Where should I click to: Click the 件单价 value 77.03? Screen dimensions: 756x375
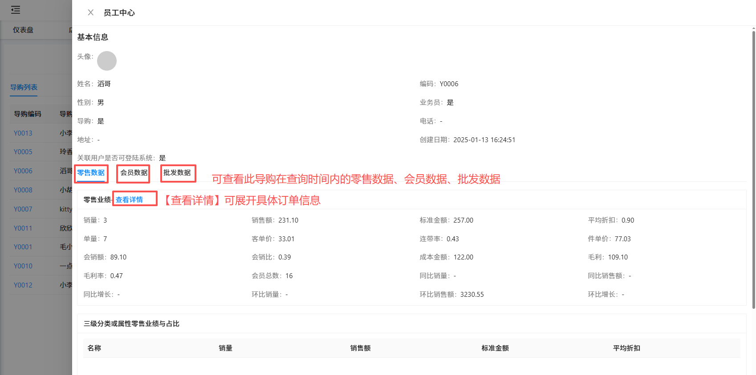623,239
